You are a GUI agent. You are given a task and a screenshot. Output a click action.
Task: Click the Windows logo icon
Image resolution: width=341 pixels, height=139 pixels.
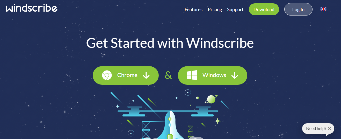pos(192,75)
